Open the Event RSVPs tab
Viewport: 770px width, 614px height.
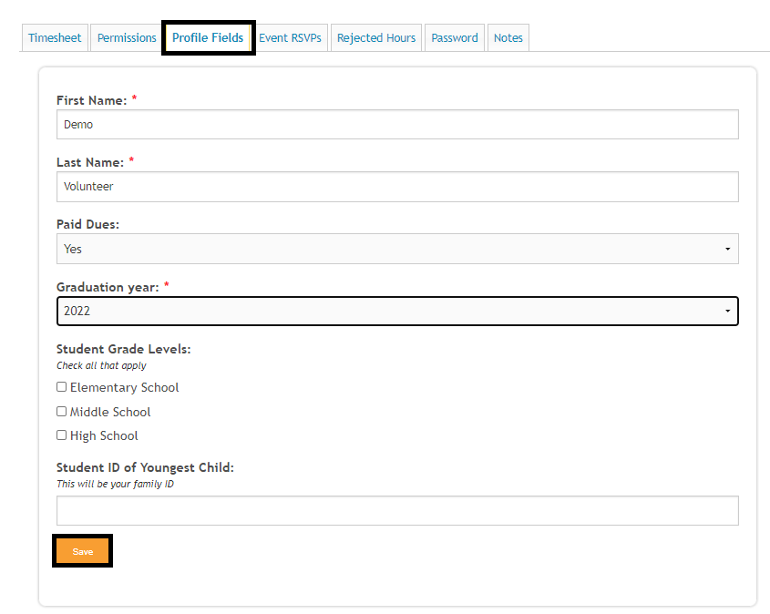[290, 37]
